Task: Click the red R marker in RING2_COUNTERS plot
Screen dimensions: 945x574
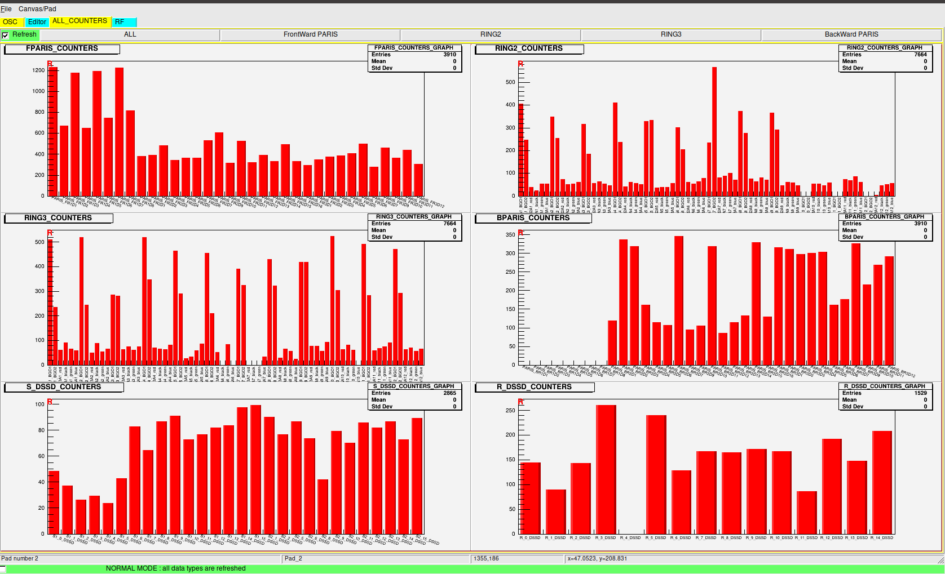Action: [520, 64]
